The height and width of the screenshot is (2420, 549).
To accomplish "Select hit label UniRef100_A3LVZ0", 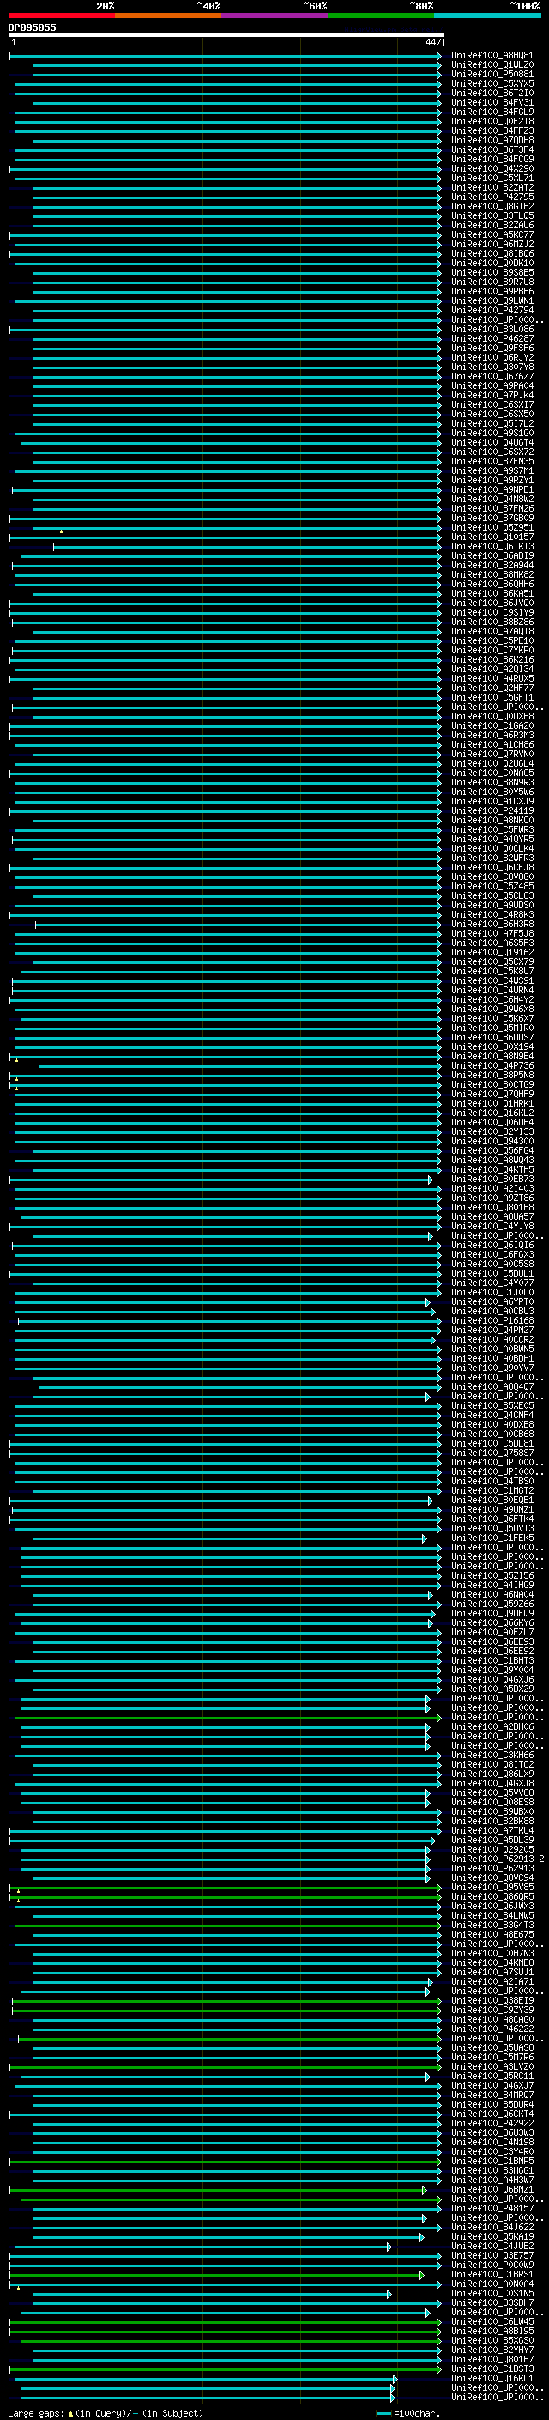I will pos(492,2067).
